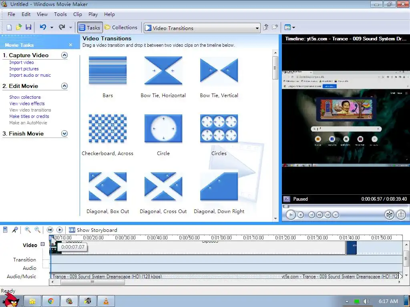Click the Import pictures link

24,69
